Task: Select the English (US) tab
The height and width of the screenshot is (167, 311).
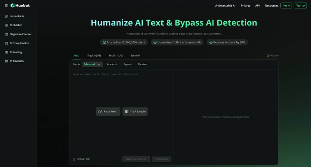Action: pos(94,56)
